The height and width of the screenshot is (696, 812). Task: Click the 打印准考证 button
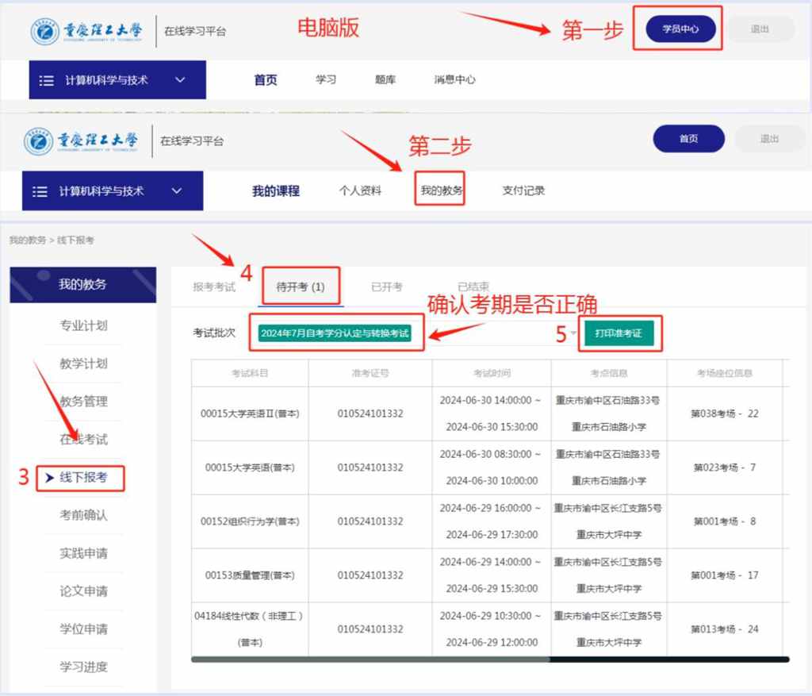[619, 333]
